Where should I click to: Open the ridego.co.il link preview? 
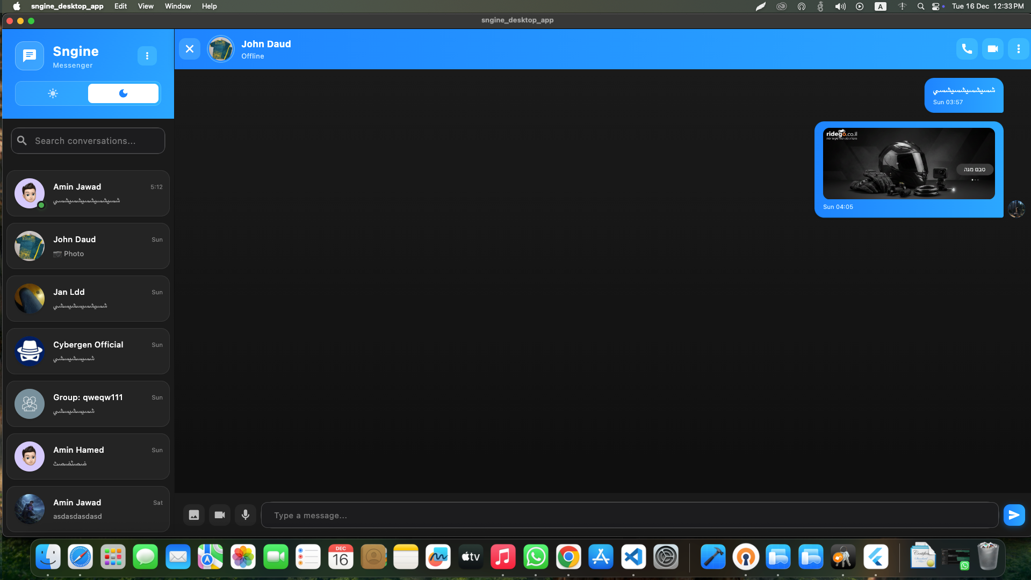point(909,163)
